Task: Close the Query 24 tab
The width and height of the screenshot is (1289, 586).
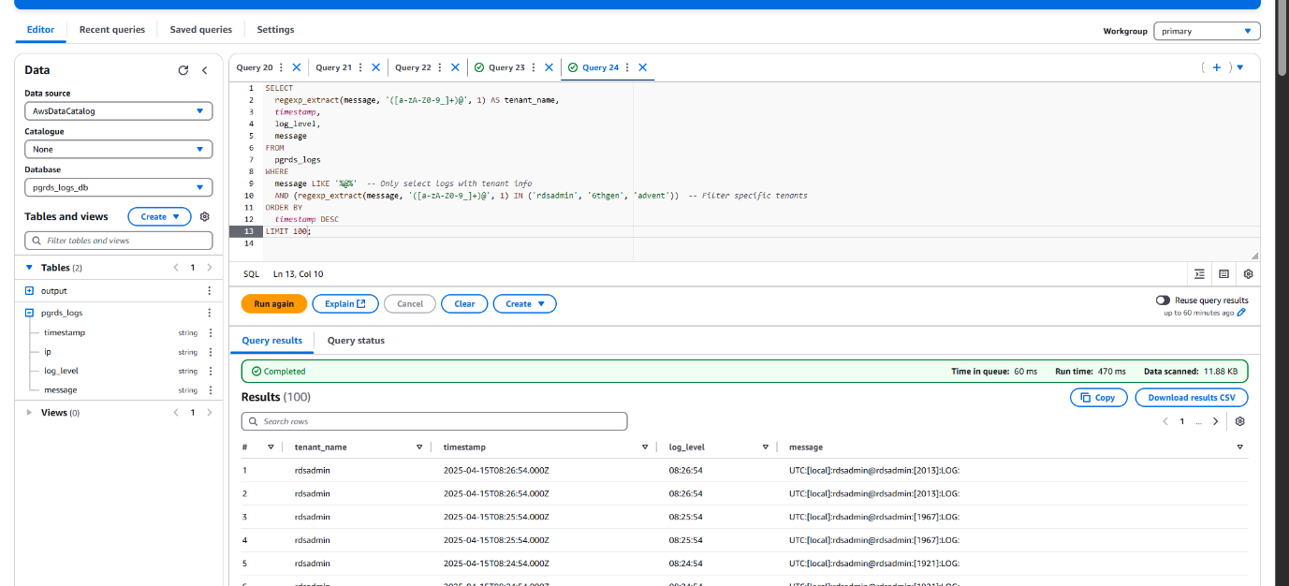Action: pyautogui.click(x=643, y=67)
